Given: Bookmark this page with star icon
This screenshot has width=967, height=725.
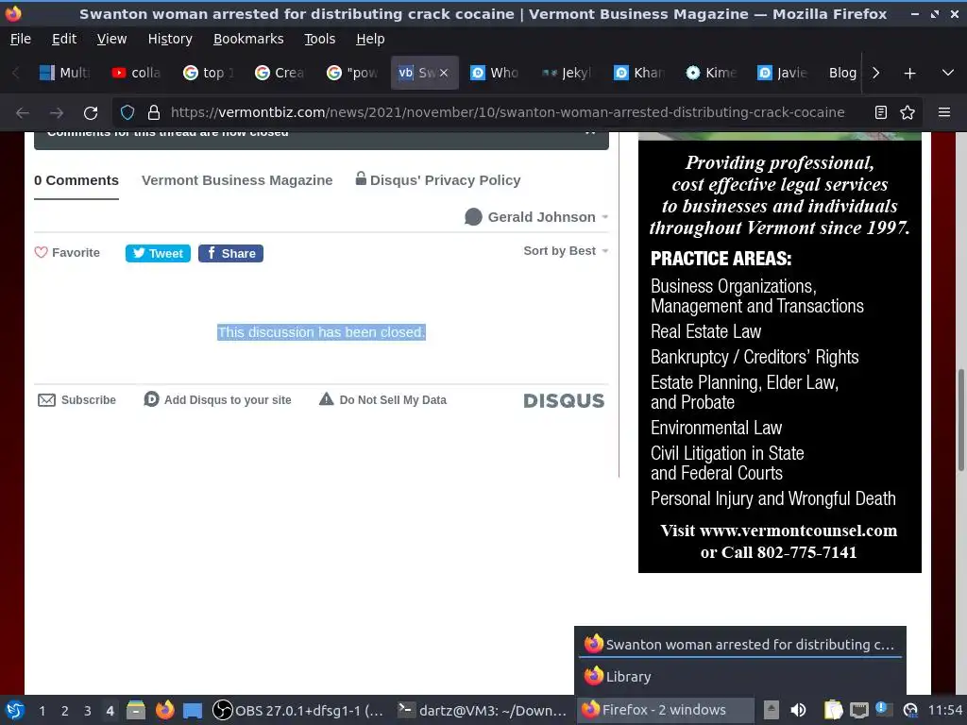Looking at the screenshot, I should 908,113.
